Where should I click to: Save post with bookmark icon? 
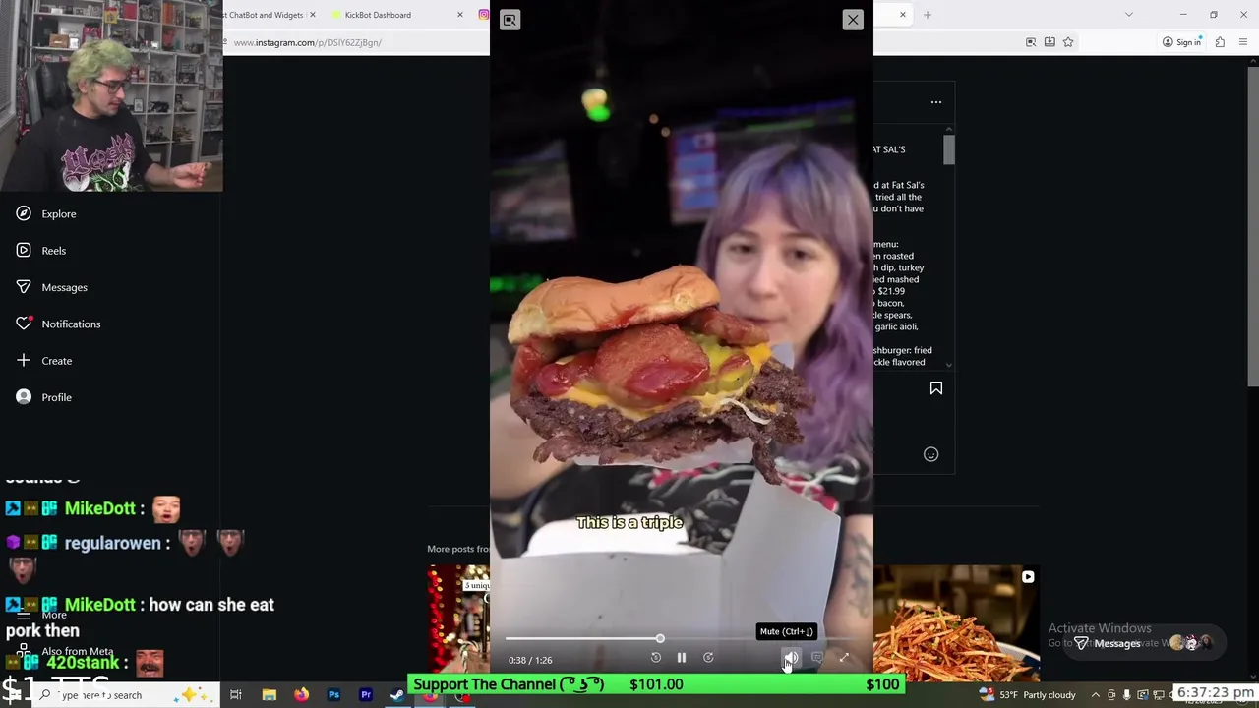[x=936, y=388]
